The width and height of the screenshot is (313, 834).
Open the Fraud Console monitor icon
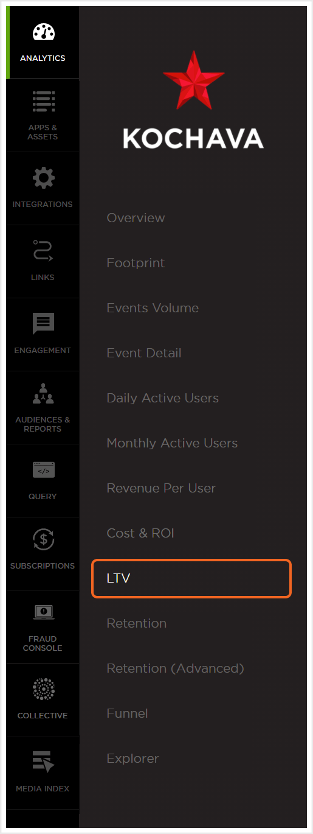tap(43, 613)
